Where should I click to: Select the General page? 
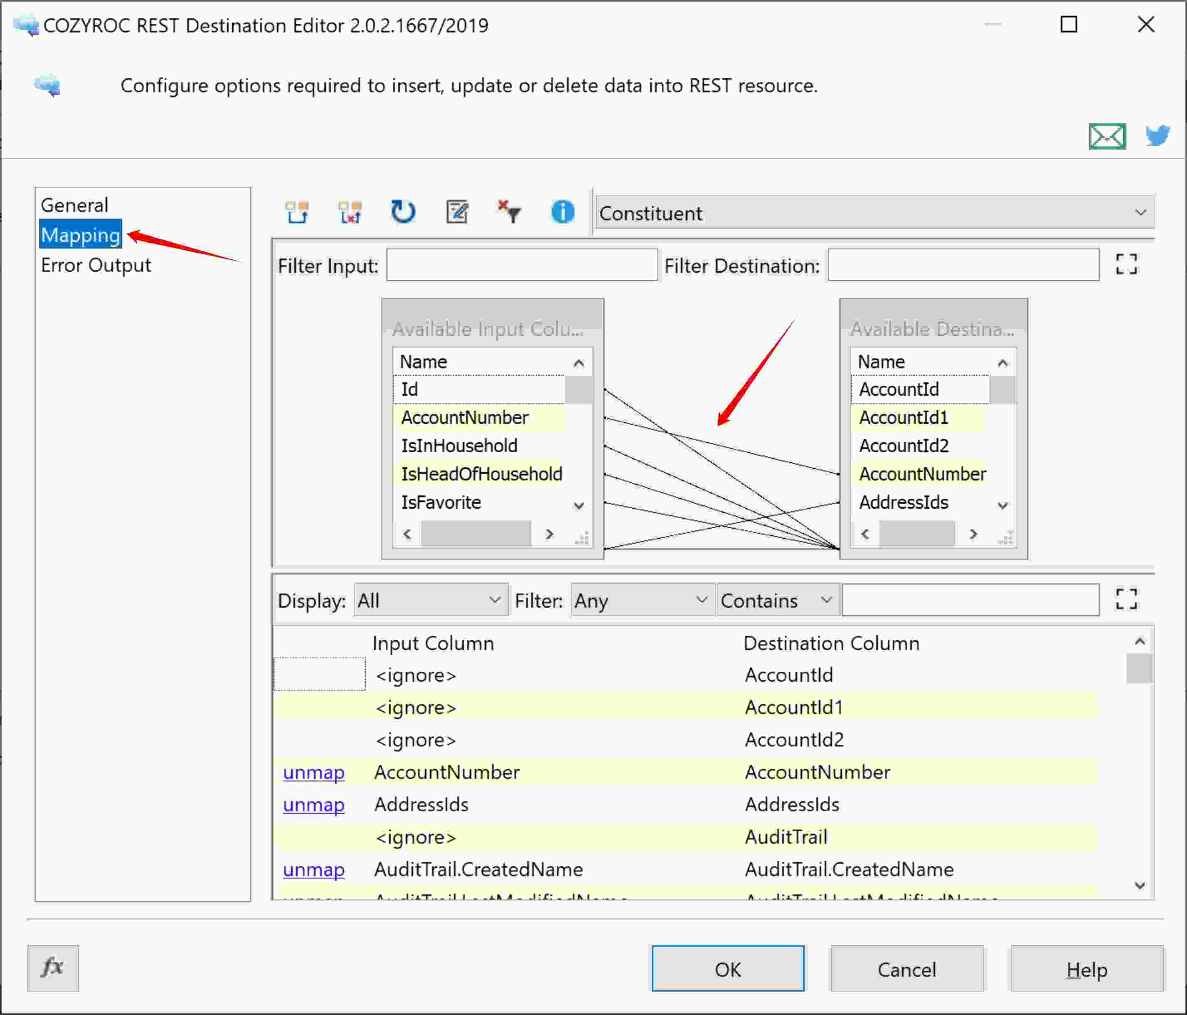(74, 205)
